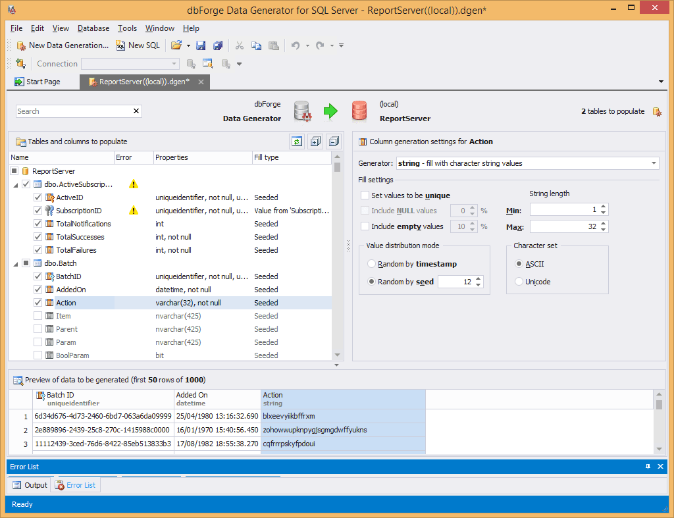Click the Redo arrow icon

coord(320,45)
